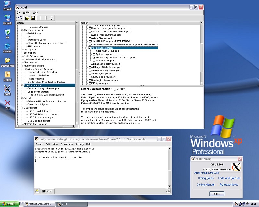This screenshot has height=207, width=259.
Task: Check ATI Radeon display support
Action: (x=90, y=64)
